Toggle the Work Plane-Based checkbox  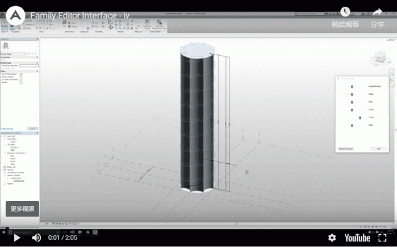(21, 75)
